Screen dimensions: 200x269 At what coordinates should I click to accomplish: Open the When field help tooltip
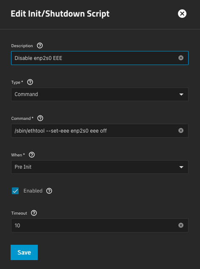32,155
